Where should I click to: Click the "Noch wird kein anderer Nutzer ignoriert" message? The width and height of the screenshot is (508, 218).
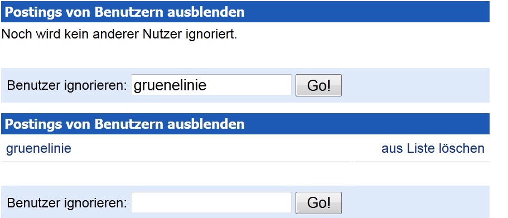click(119, 35)
